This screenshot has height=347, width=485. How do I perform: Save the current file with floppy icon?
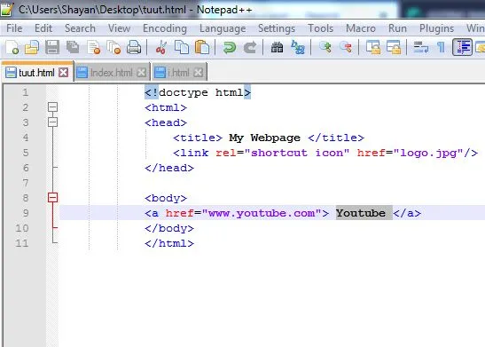tap(52, 47)
